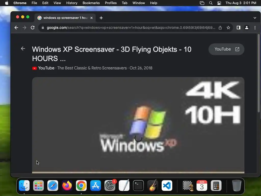Open the Chrome three-dot menu
Image resolution: width=261 pixels, height=196 pixels.
tap(255, 28)
